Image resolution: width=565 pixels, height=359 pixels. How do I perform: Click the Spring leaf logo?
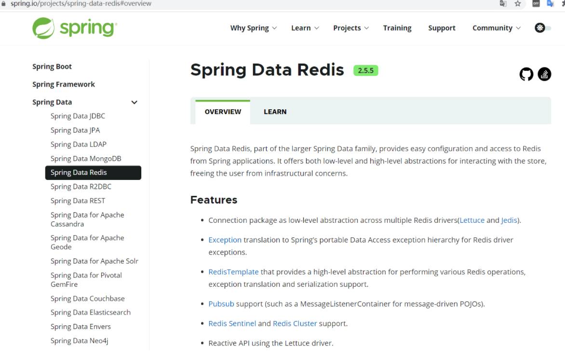[43, 28]
